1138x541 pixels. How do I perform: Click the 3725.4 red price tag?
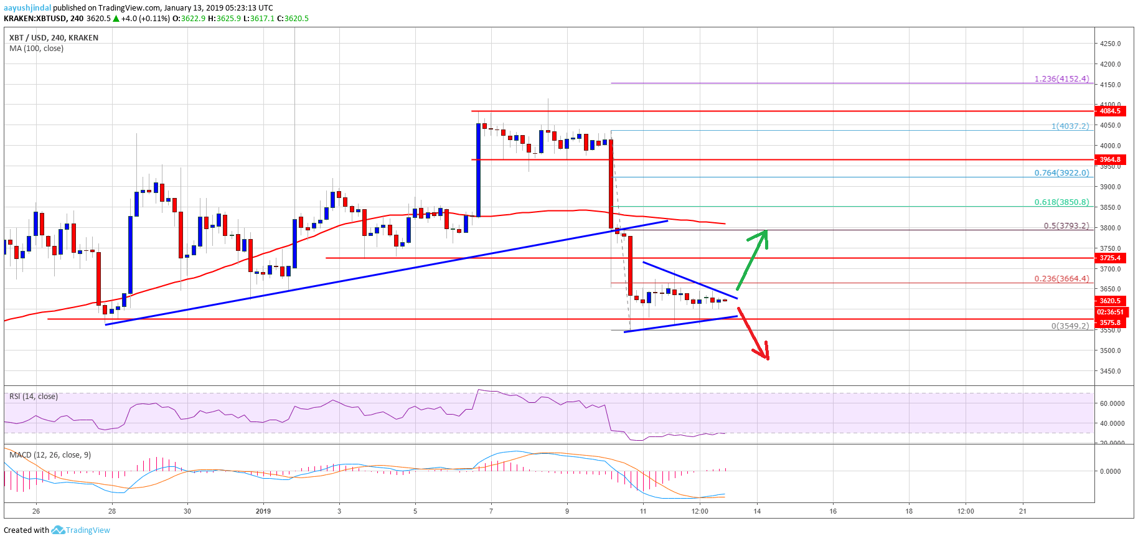coord(1109,258)
